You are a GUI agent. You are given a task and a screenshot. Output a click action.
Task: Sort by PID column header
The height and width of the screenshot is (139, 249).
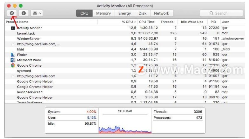pos(213,22)
